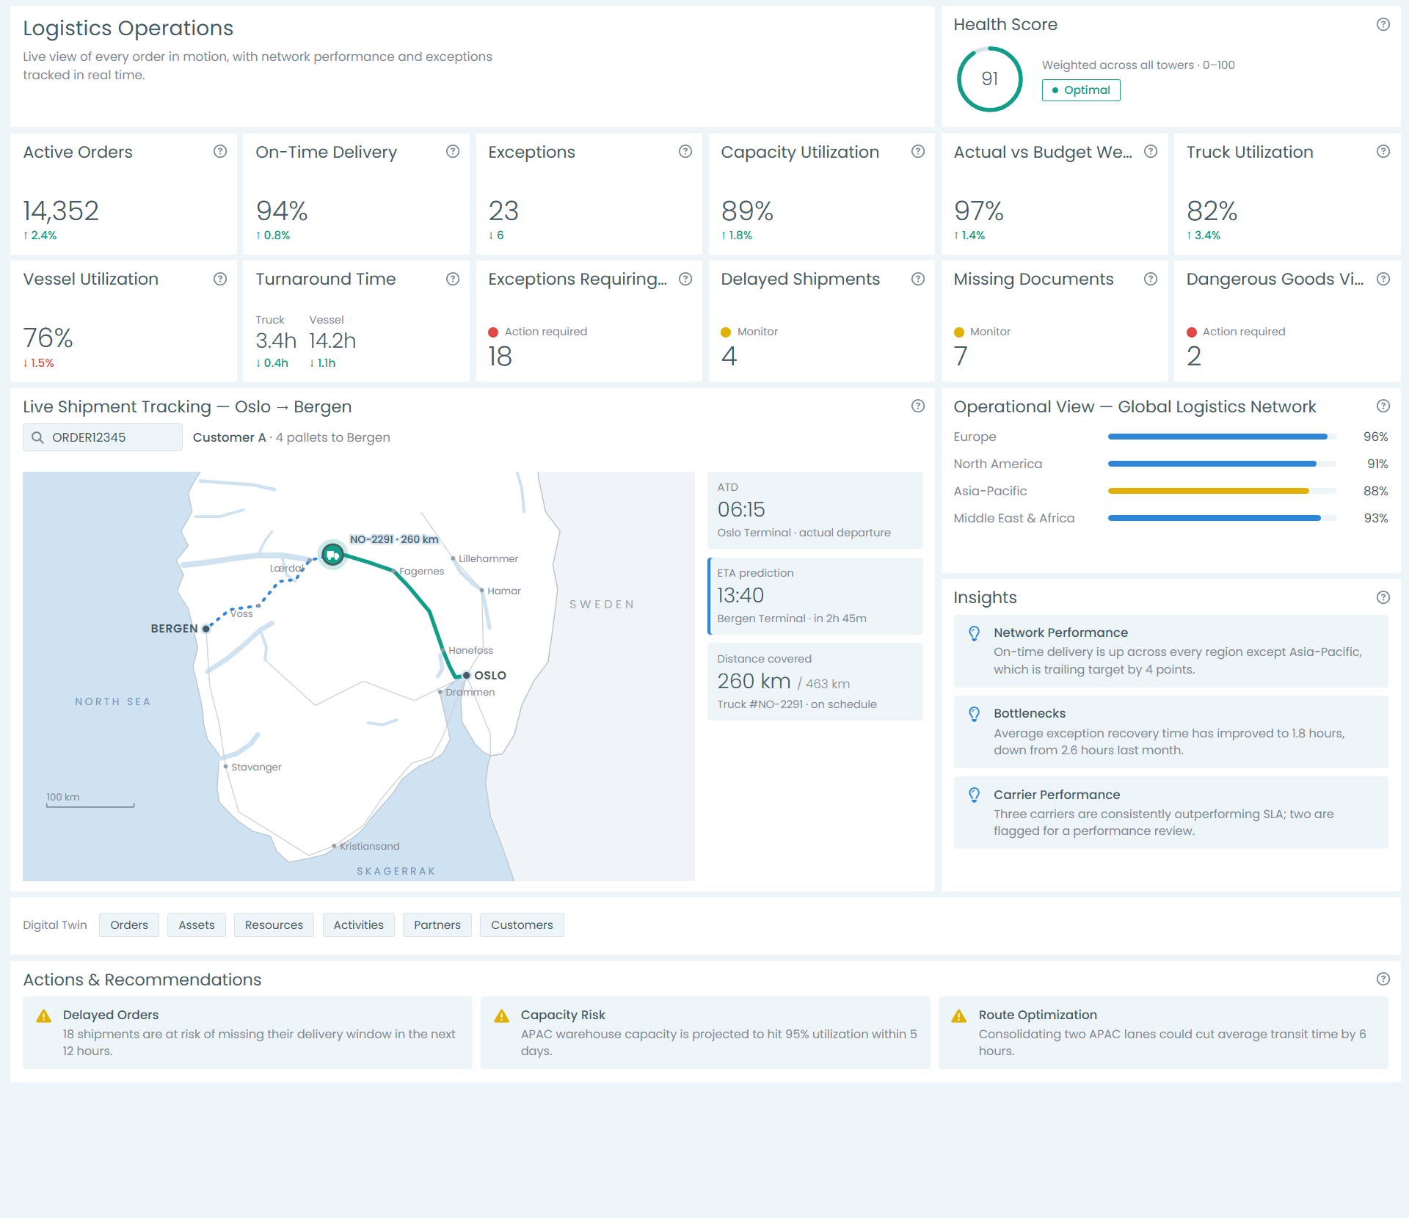Viewport: 1409px width, 1218px height.
Task: Select the Orders digital twin tab
Action: 129,925
